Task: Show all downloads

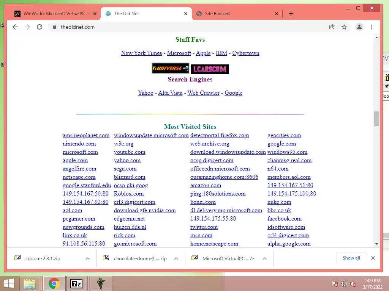Action: coord(351,258)
